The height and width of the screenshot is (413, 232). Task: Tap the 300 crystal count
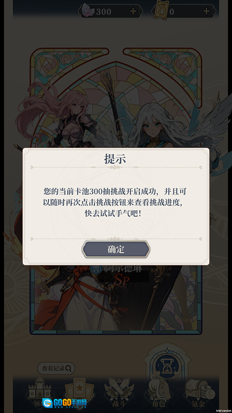tap(103, 12)
